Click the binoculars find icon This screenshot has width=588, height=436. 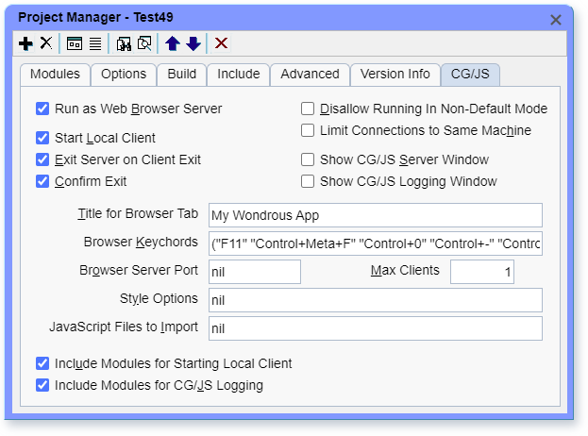pos(124,43)
